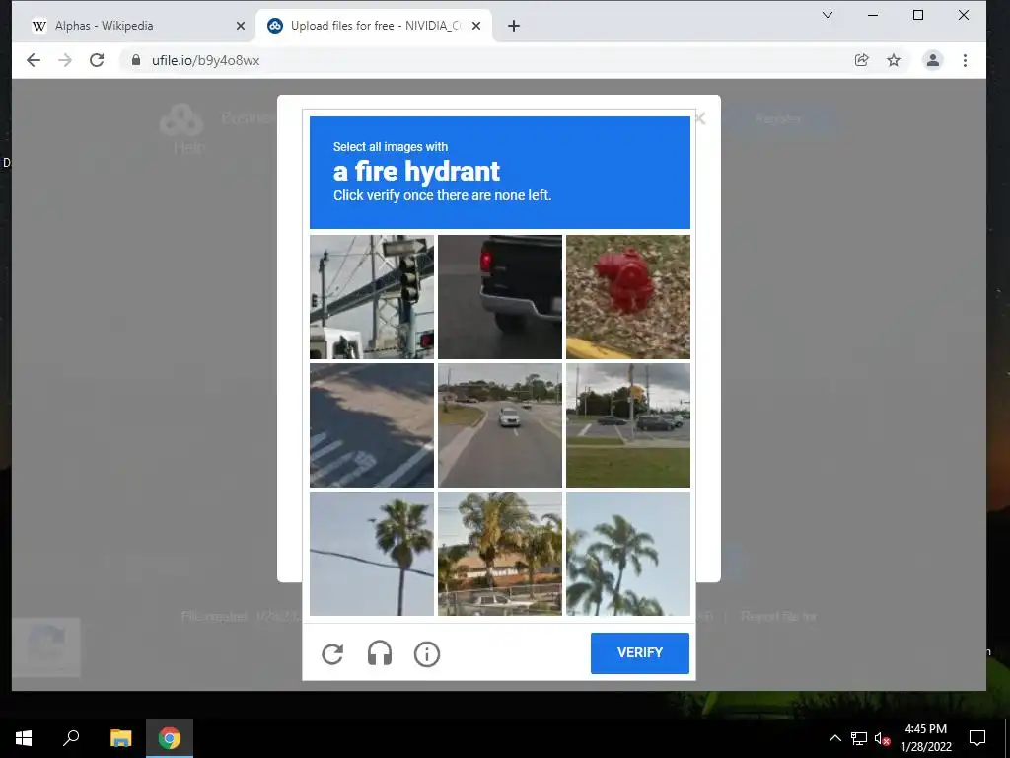Select the tile with black truck rear
The width and height of the screenshot is (1010, 758).
click(500, 296)
